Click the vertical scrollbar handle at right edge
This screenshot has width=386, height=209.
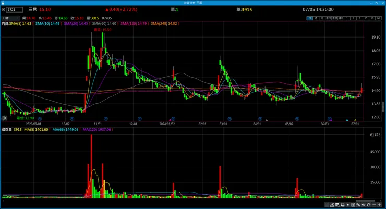pyautogui.click(x=383, y=107)
